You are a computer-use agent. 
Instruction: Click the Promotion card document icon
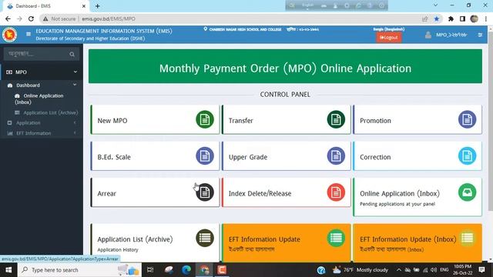point(467,119)
